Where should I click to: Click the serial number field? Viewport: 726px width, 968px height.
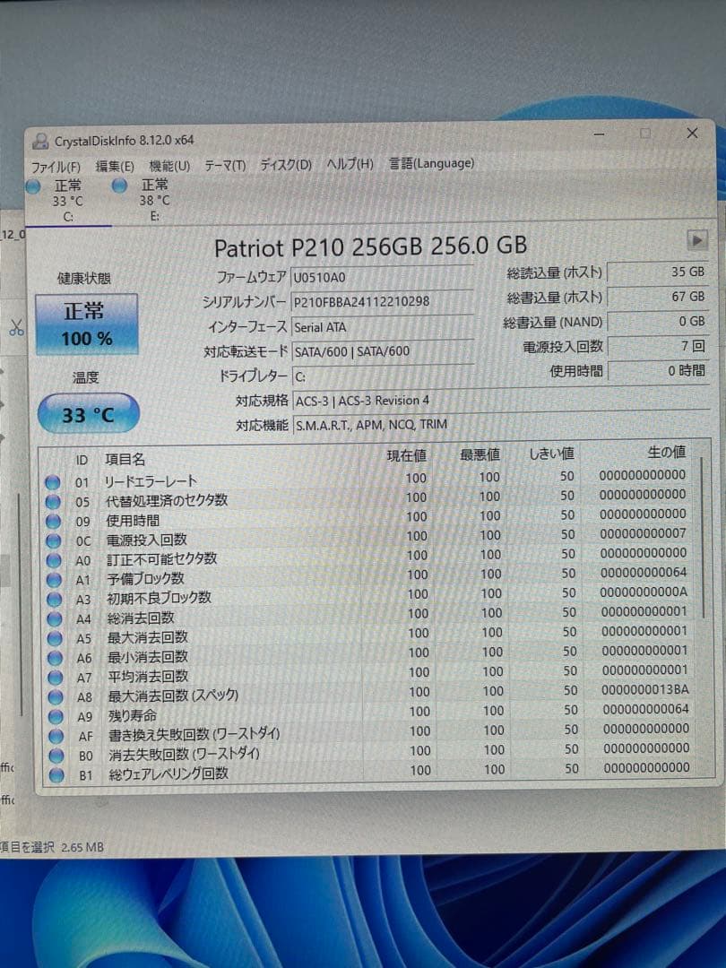pyautogui.click(x=385, y=299)
